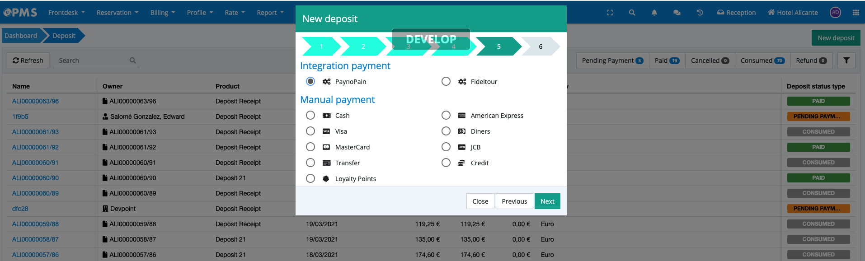Select the Cash payment radio button
Image resolution: width=865 pixels, height=261 pixels.
(310, 116)
